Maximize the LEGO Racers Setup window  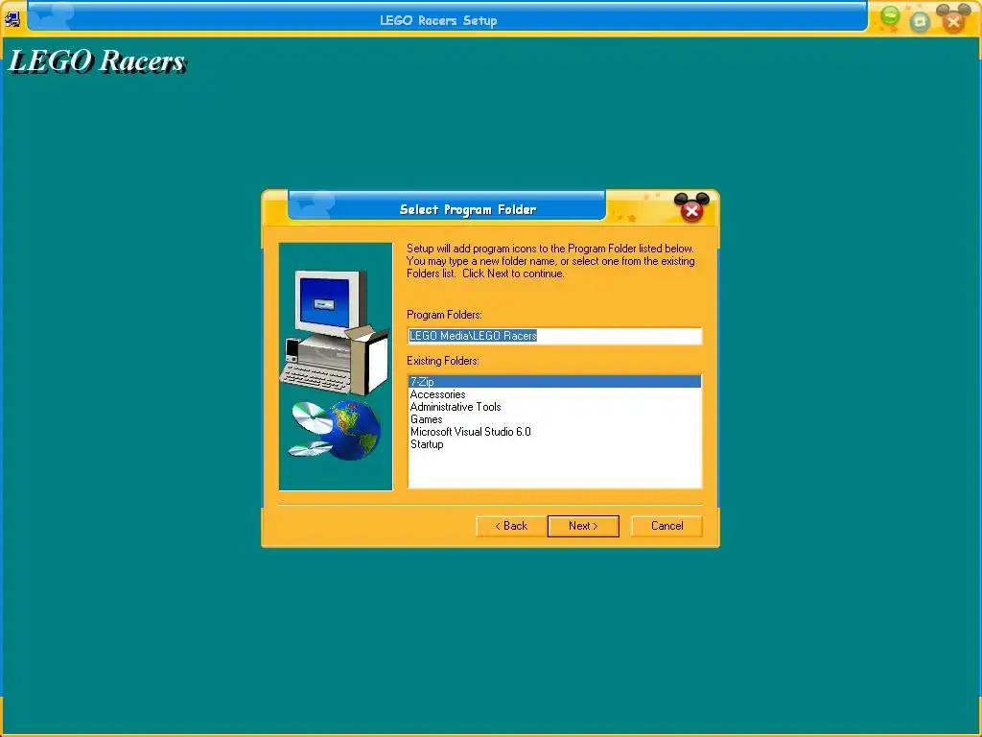pos(920,22)
